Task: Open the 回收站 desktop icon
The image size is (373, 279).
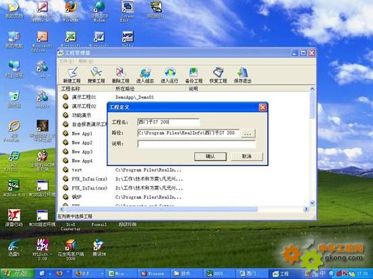Action: pos(14,99)
